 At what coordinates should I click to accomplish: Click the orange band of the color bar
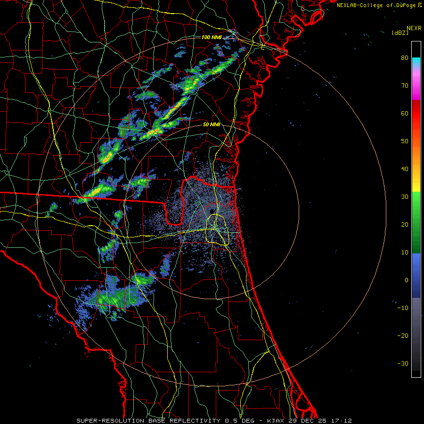tap(416, 151)
